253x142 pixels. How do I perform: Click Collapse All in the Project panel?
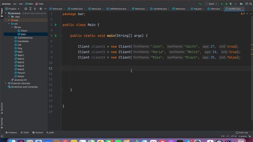coord(35,9)
